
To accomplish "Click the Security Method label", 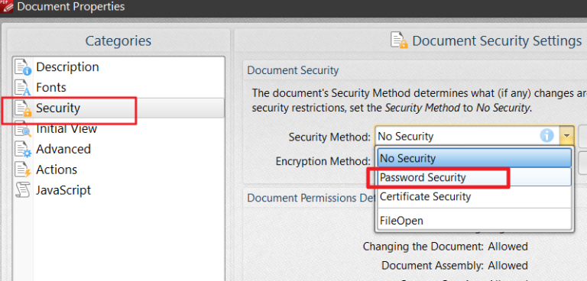I will point(330,137).
